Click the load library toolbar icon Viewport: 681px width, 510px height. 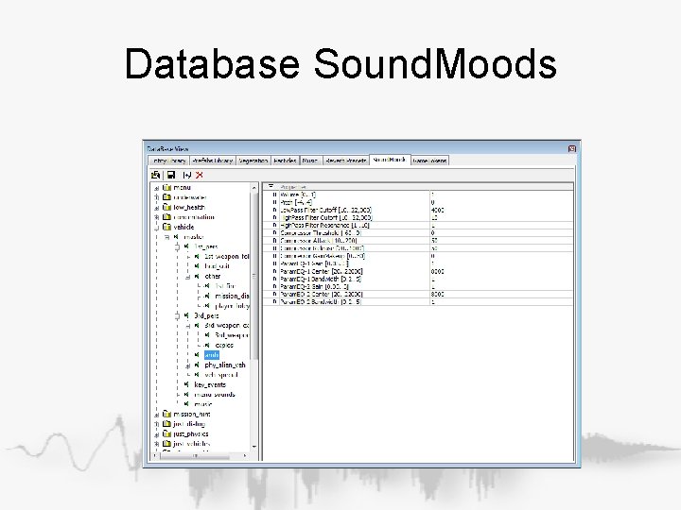point(155,175)
